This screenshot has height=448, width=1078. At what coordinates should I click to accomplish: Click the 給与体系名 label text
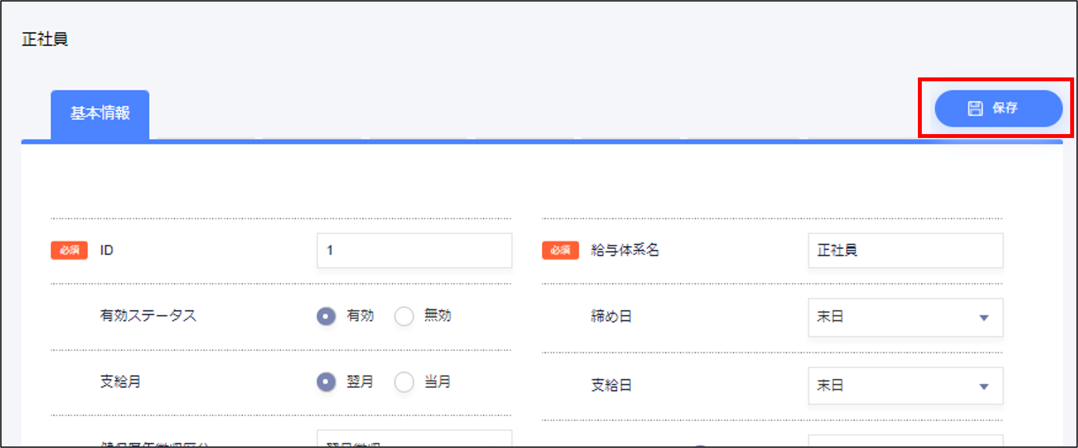click(x=625, y=250)
